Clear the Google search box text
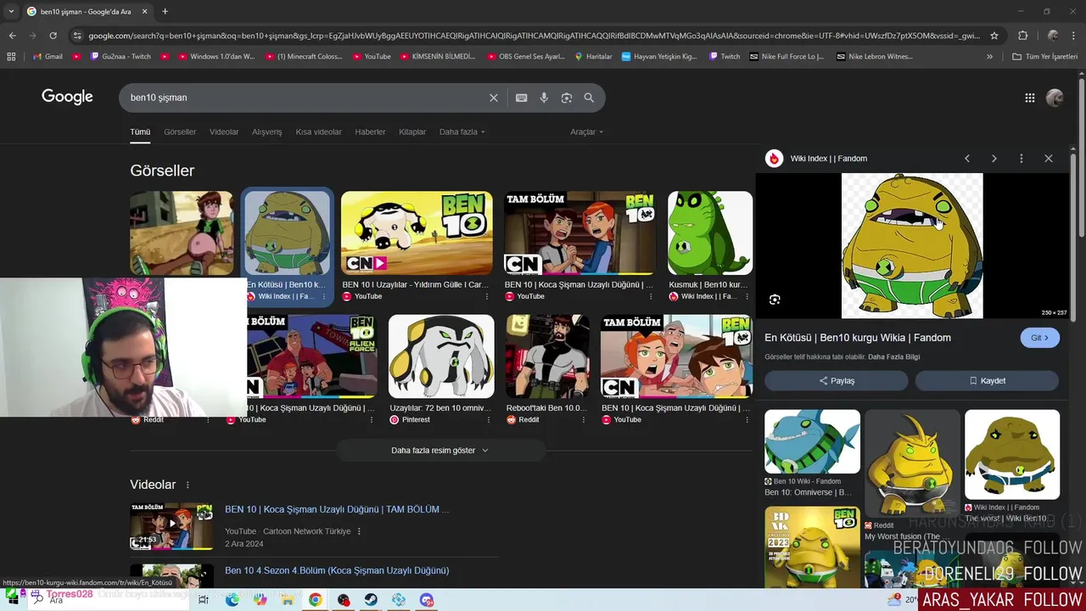This screenshot has width=1086, height=611. pyautogui.click(x=493, y=98)
